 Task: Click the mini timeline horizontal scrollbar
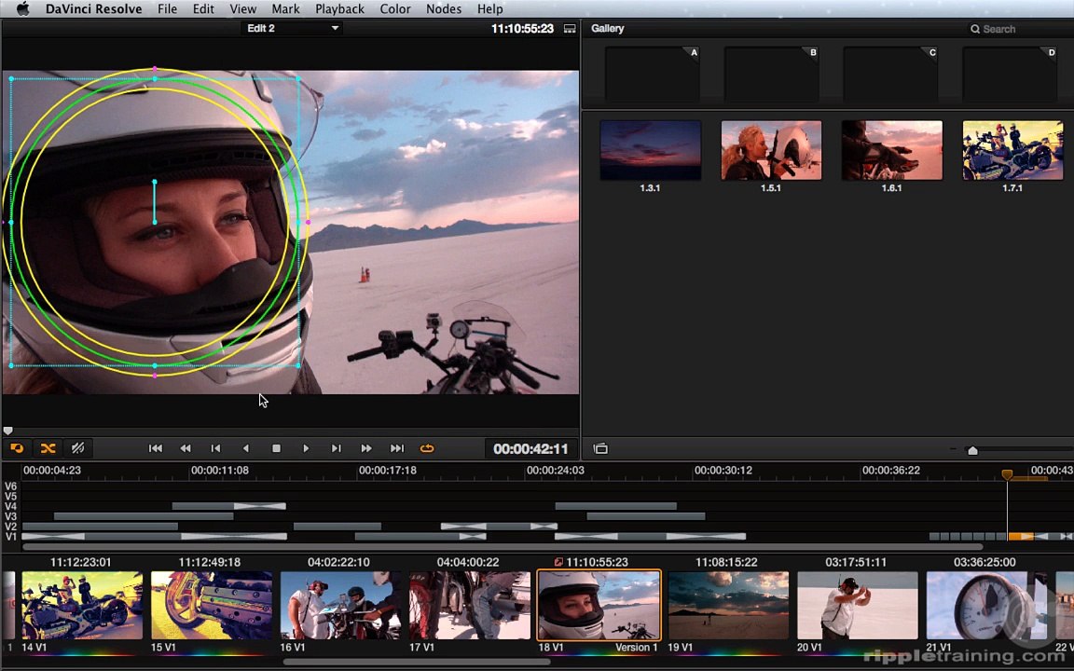click(x=503, y=547)
